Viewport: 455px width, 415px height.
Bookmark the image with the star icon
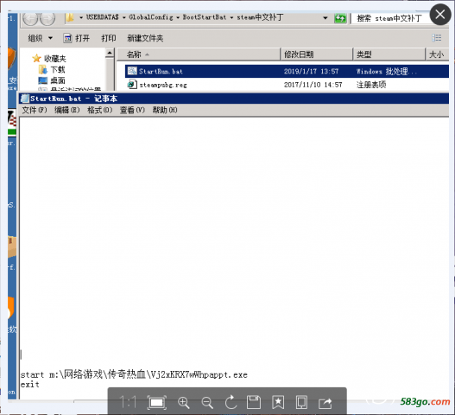(278, 403)
